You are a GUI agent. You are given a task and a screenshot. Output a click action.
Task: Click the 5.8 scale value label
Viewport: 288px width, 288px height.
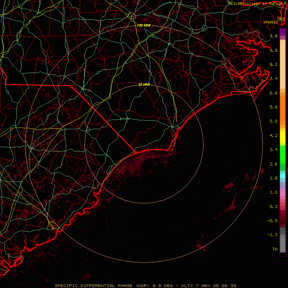point(274,107)
